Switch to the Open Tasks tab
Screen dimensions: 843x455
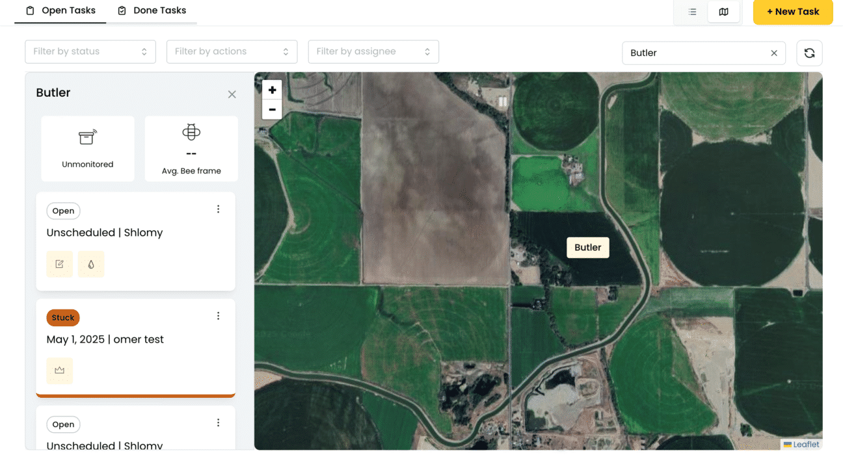point(60,11)
